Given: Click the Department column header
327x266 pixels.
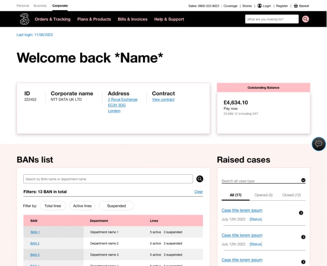Looking at the screenshot, I should 99,221.
